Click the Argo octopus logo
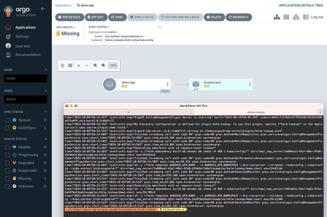The height and width of the screenshot is (217, 327). (x=9, y=12)
